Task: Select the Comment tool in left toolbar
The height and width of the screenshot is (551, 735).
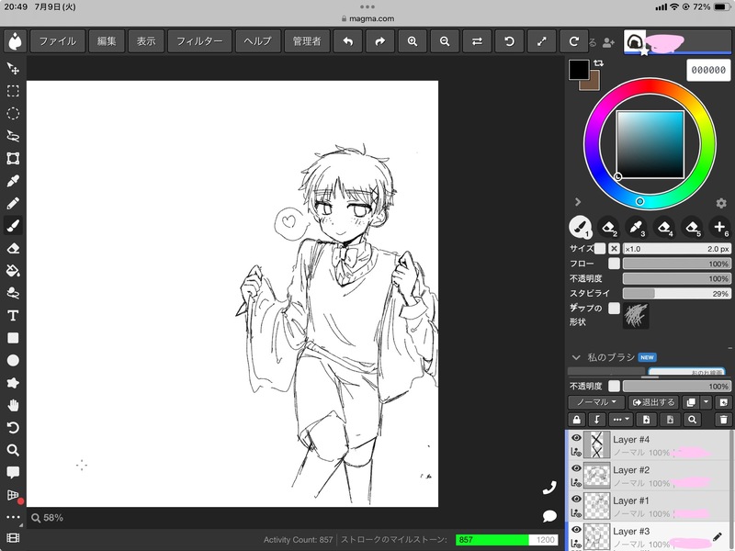Action: [x=13, y=472]
